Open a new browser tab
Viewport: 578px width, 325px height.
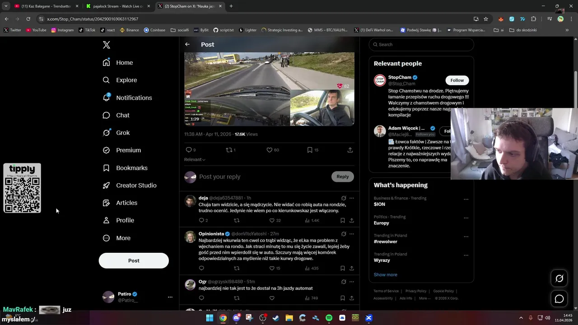tap(231, 6)
